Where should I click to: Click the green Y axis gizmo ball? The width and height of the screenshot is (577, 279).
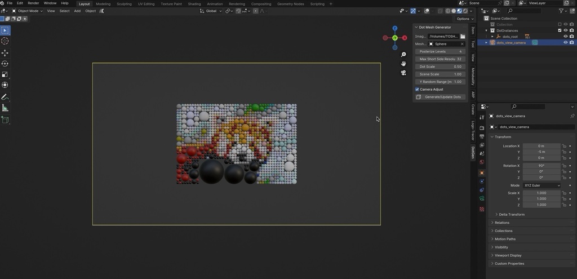click(x=395, y=38)
